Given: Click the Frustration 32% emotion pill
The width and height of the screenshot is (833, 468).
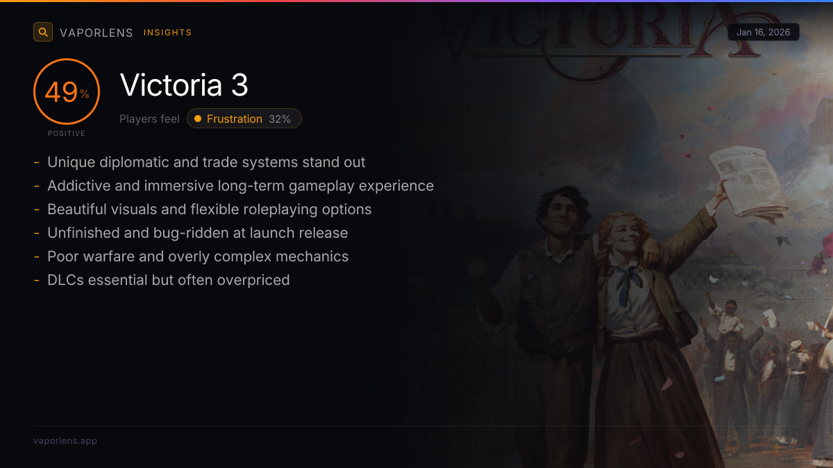Looking at the screenshot, I should [x=244, y=119].
